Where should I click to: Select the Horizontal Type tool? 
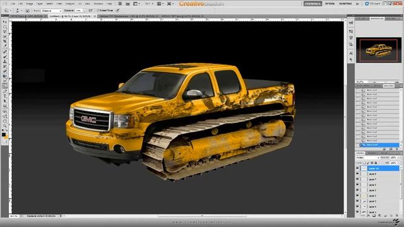click(4, 96)
